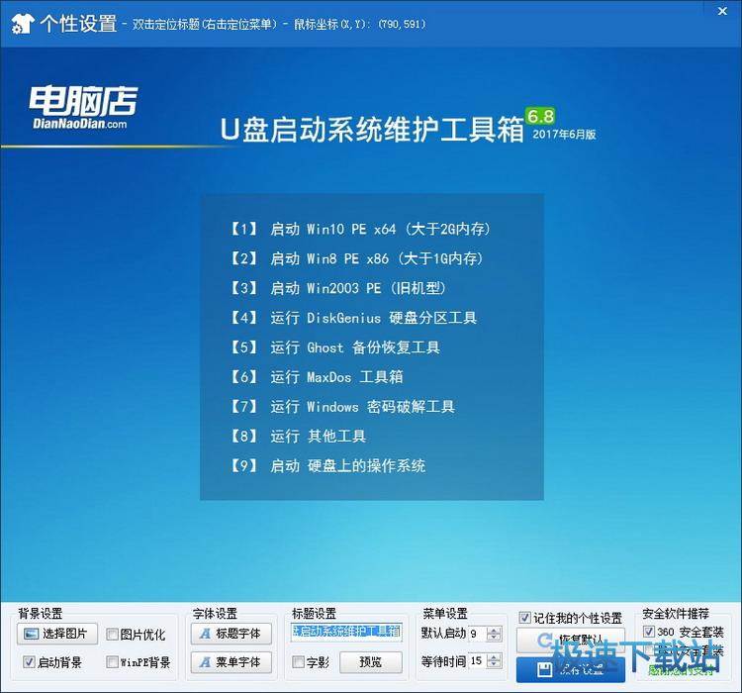The width and height of the screenshot is (742, 693).
Task: Click the 选择图片 choose picture button
Action: (57, 635)
